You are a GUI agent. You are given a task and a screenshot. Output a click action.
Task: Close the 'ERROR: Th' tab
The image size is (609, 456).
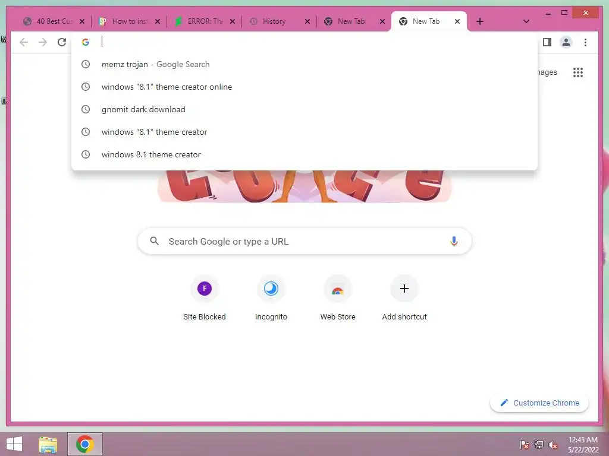233,21
